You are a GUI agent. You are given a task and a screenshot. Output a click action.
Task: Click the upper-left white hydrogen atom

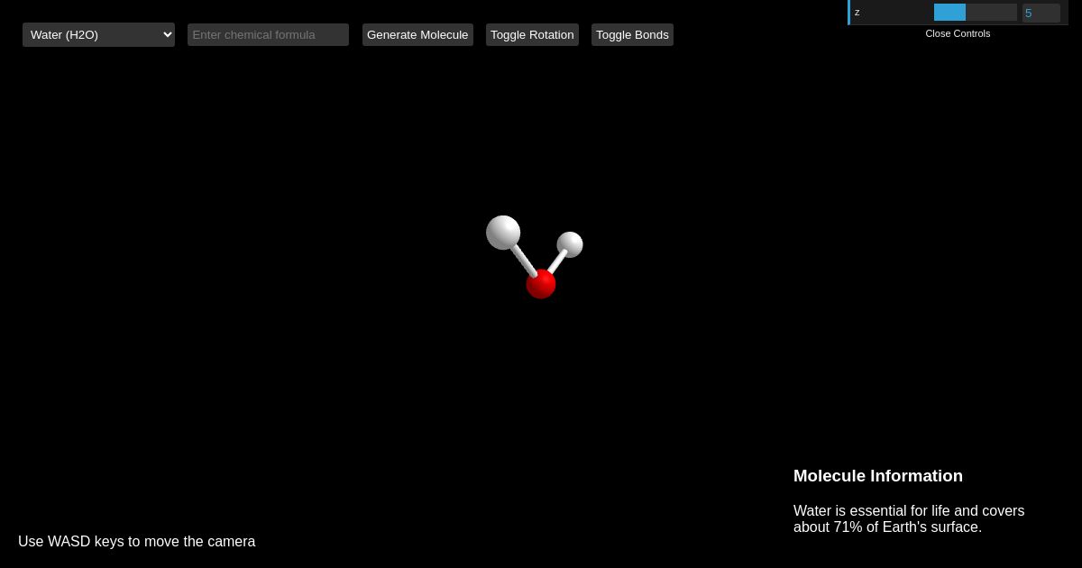click(x=505, y=233)
